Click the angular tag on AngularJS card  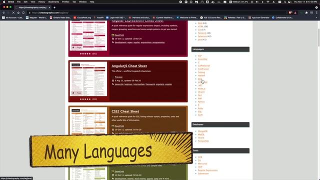click(168, 84)
